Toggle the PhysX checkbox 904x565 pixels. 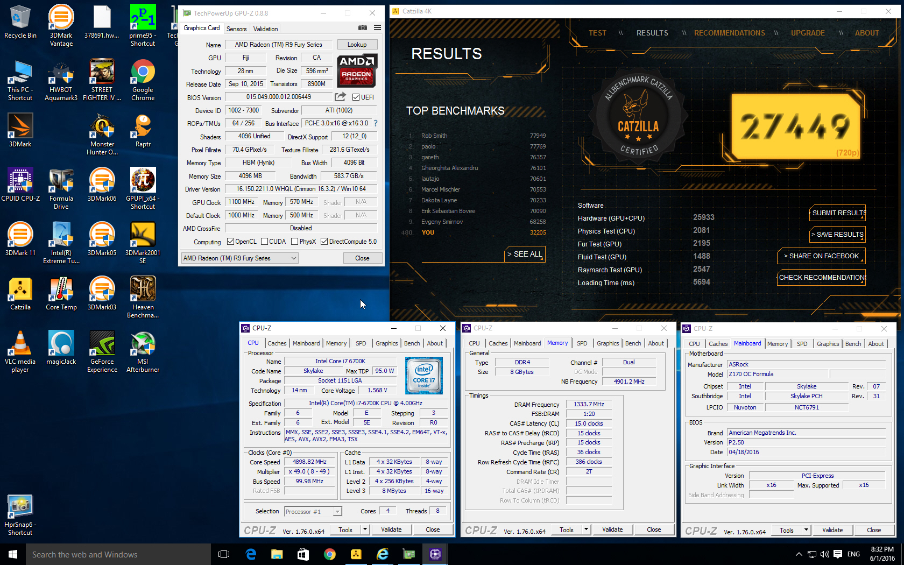pyautogui.click(x=294, y=242)
